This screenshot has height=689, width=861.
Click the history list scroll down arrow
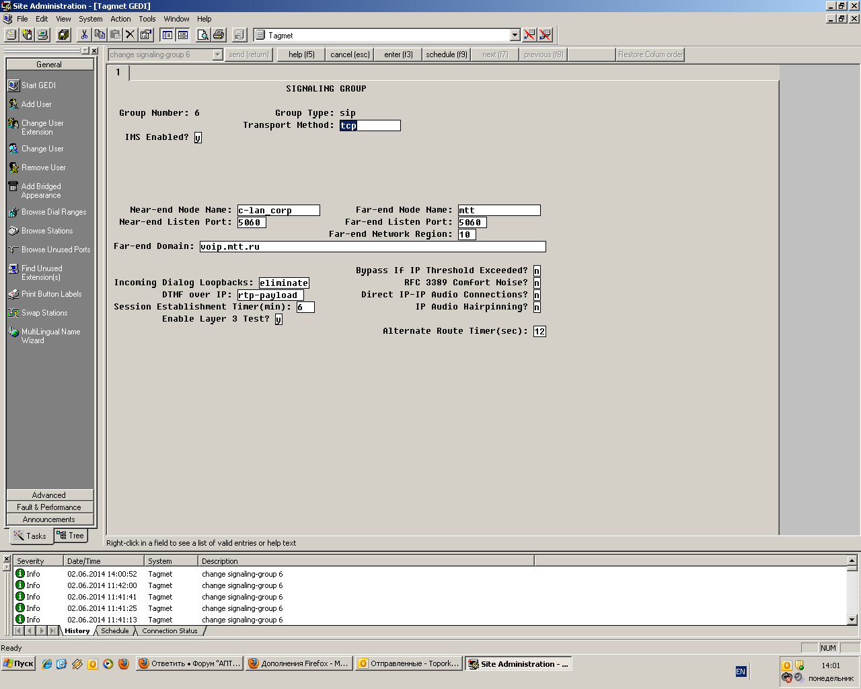(x=852, y=620)
